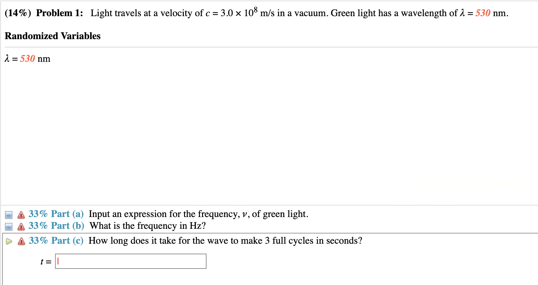The height and width of the screenshot is (285, 538).
Task: Click the Randomized Variables section header
Action: pos(52,36)
